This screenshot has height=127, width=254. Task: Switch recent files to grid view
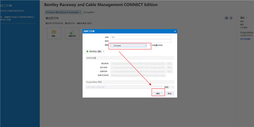click(231, 18)
